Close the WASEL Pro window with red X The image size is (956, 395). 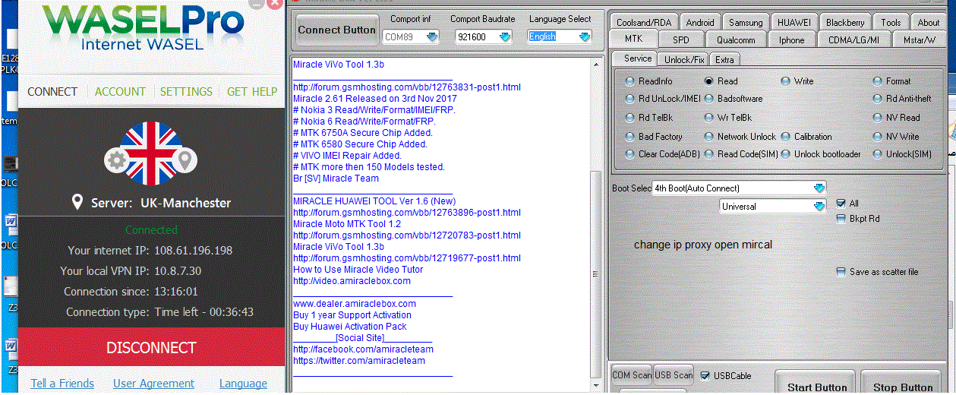276,5
